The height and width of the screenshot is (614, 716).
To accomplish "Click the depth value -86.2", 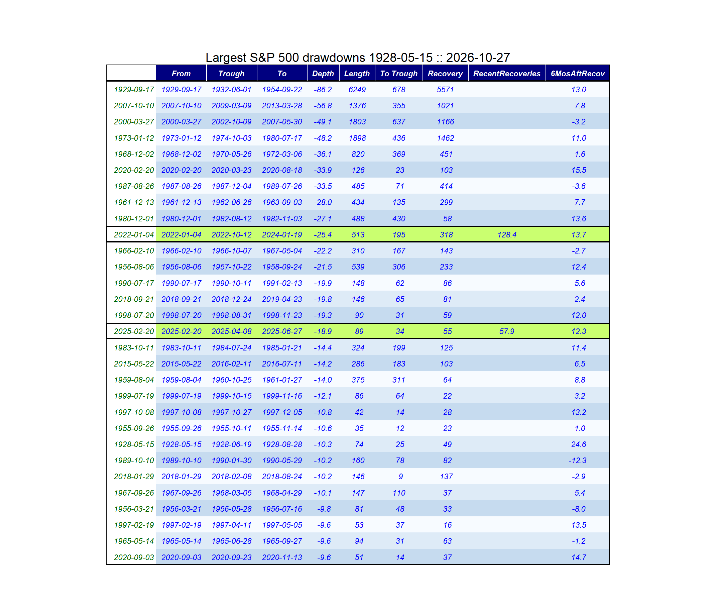I will 323,90.
